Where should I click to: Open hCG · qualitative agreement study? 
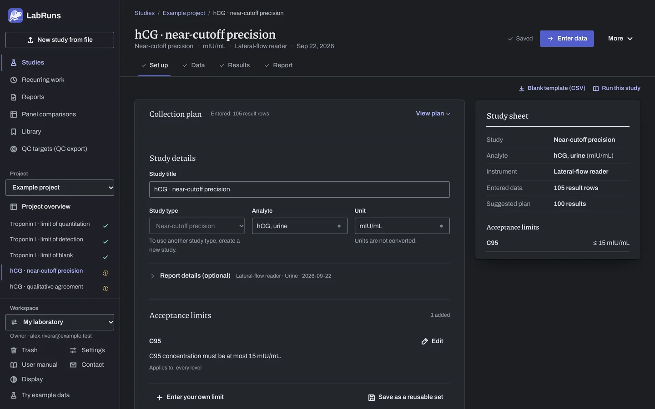click(x=60, y=287)
